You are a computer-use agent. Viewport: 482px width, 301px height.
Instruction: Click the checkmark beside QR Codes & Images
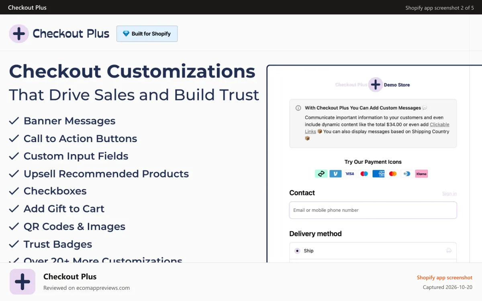pyautogui.click(x=14, y=226)
